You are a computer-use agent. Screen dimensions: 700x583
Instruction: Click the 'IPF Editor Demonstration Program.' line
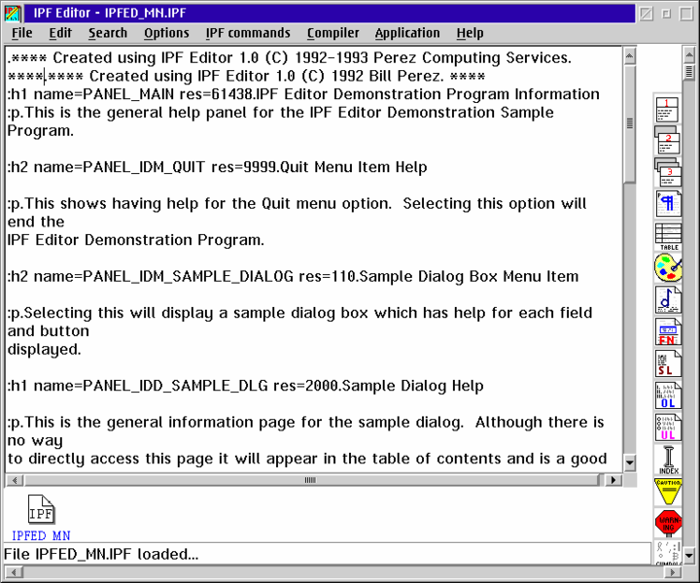136,240
